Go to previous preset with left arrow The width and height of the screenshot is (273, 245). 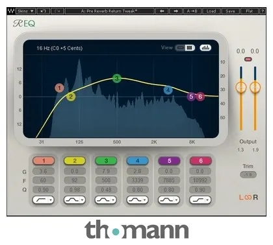click(162, 11)
